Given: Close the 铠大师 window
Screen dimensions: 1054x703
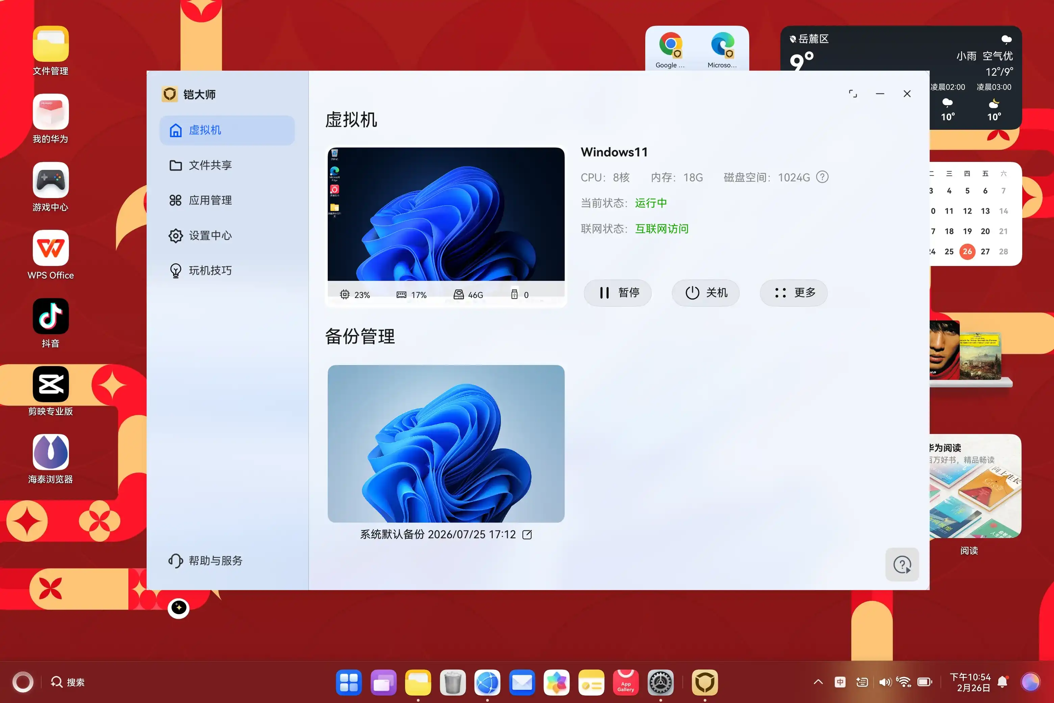Looking at the screenshot, I should click(x=907, y=94).
